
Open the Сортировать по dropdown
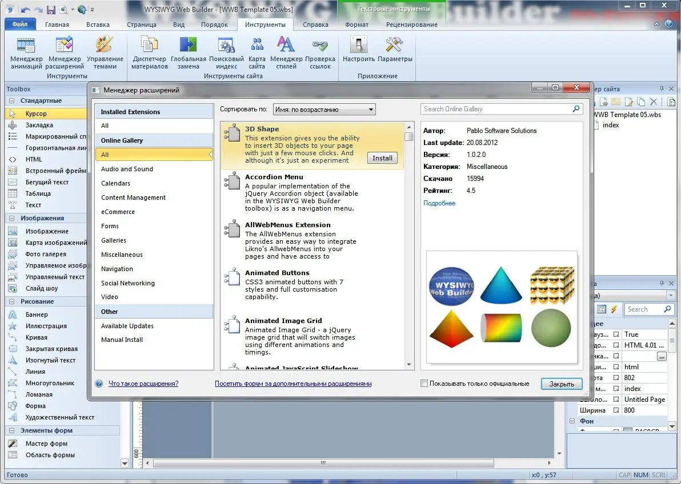[x=324, y=110]
